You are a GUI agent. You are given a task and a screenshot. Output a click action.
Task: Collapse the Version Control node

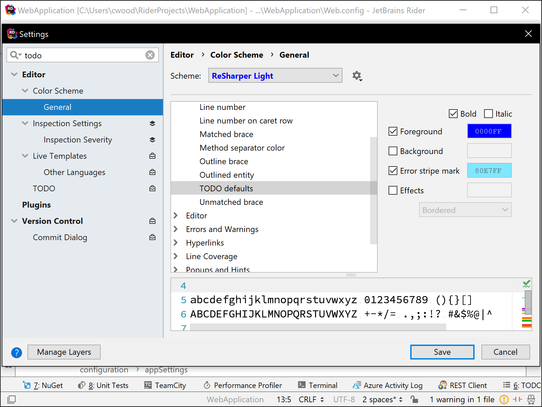point(14,221)
